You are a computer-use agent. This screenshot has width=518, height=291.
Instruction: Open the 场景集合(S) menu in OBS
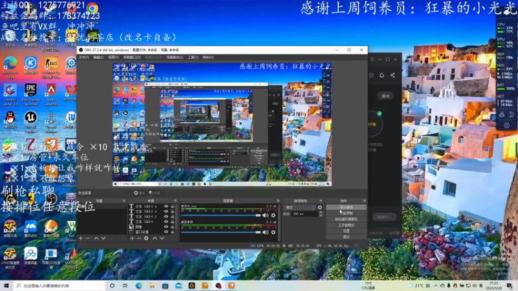(x=175, y=58)
